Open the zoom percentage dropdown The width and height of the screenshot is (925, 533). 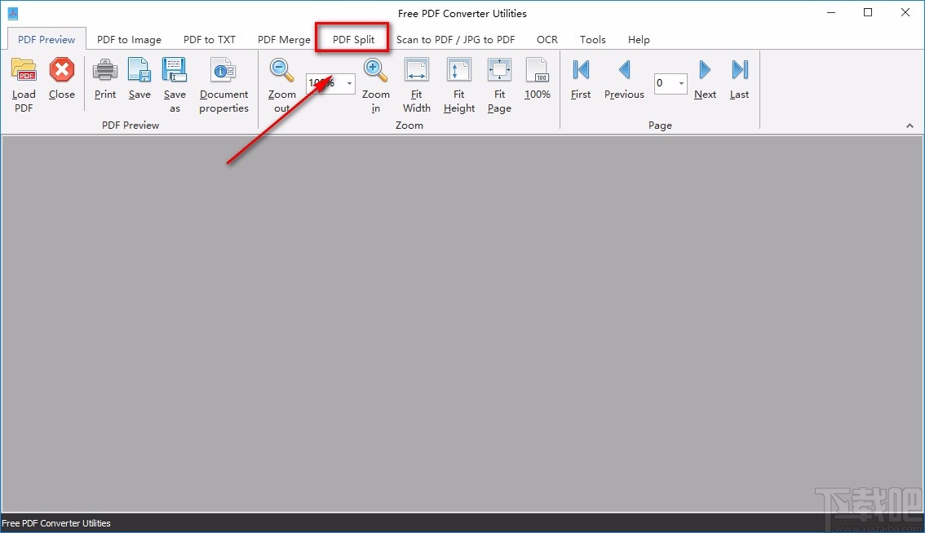point(349,83)
